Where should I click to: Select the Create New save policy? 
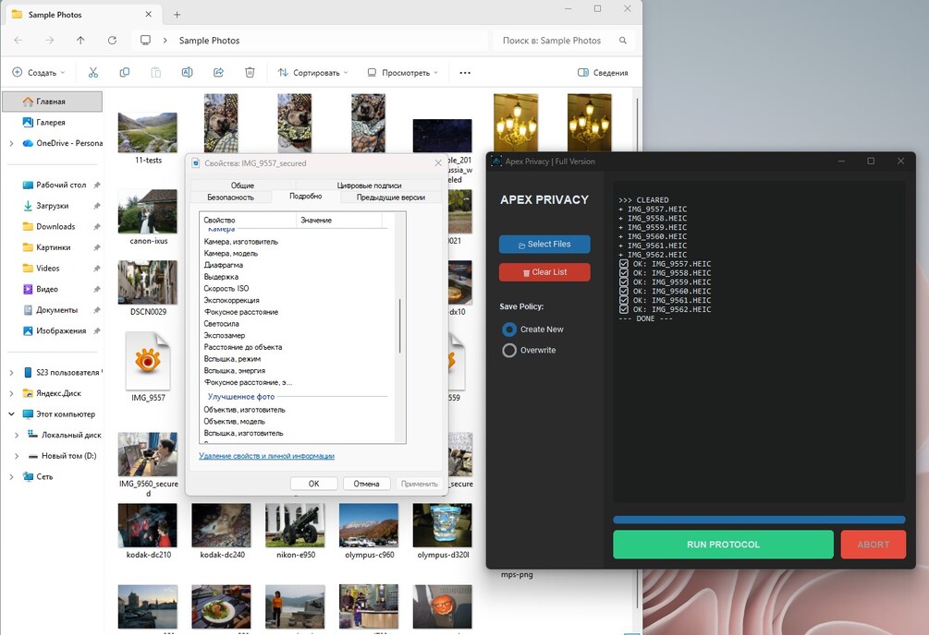509,329
